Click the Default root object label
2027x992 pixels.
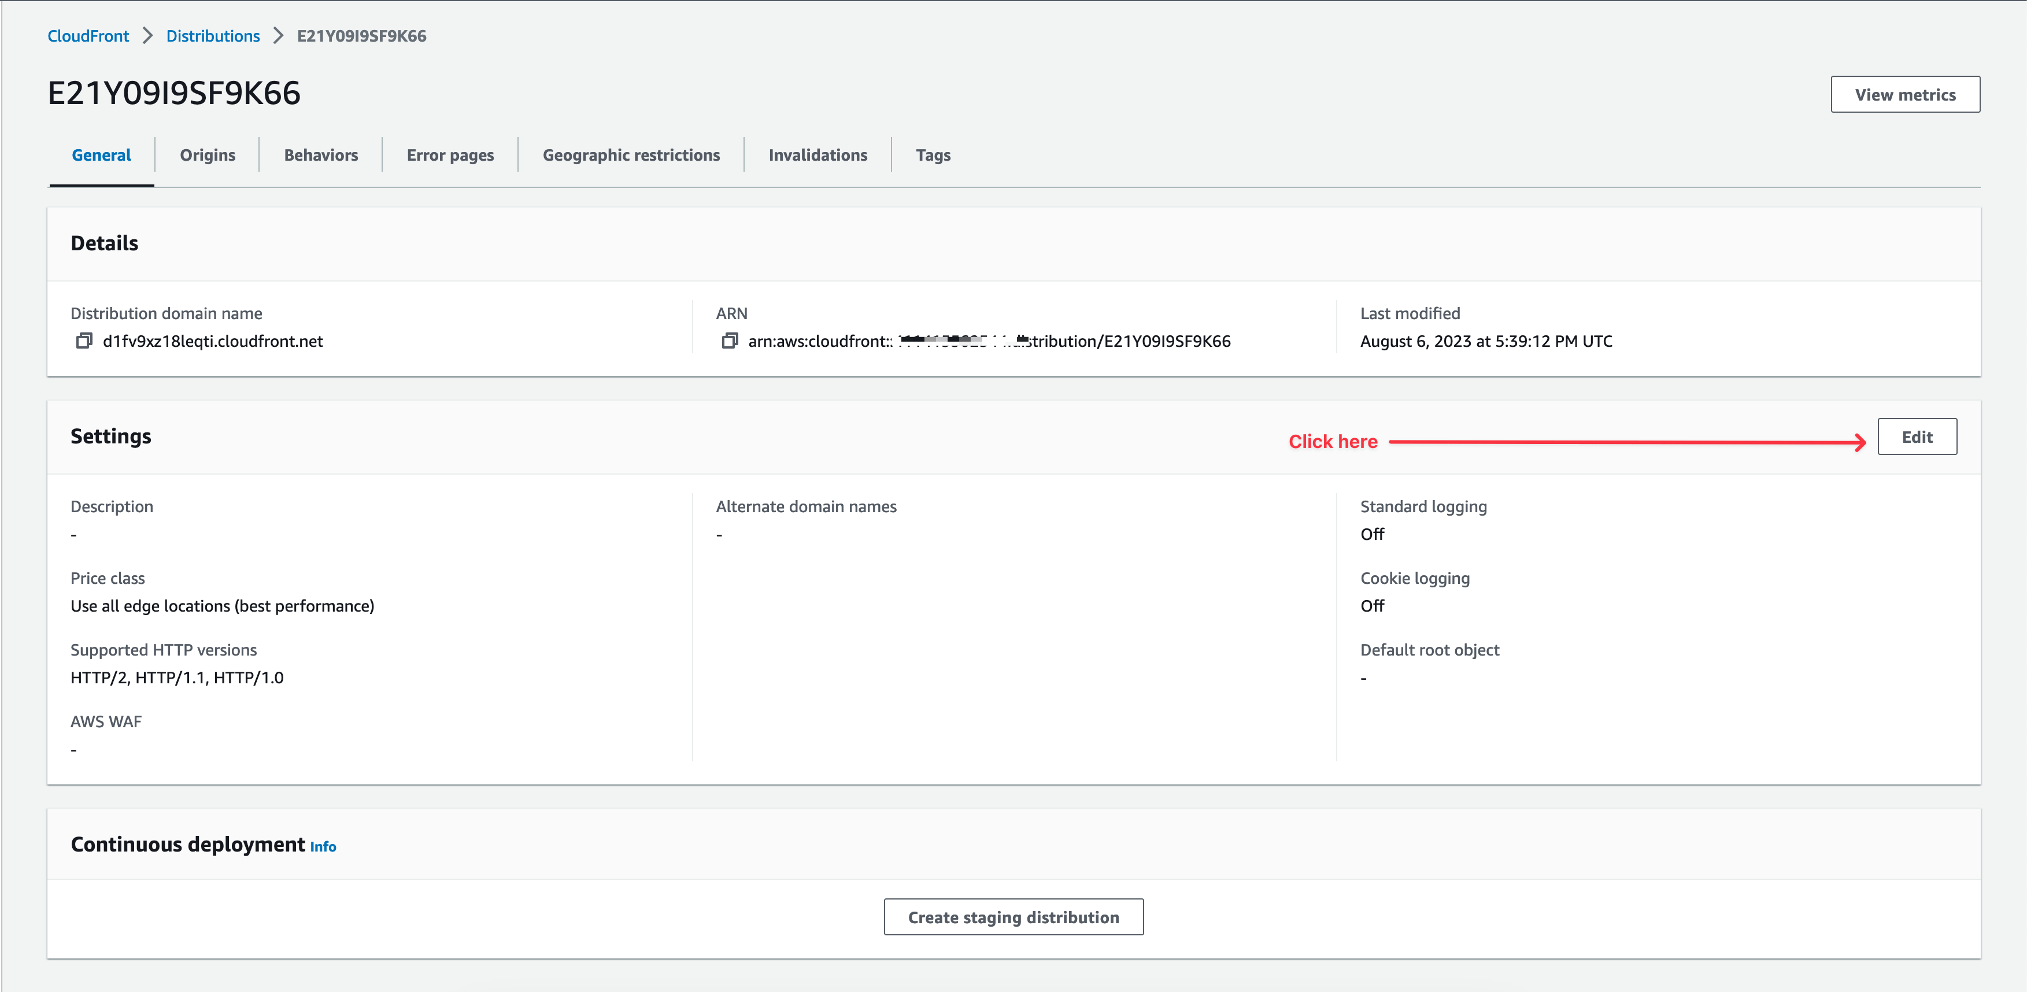pyautogui.click(x=1430, y=650)
